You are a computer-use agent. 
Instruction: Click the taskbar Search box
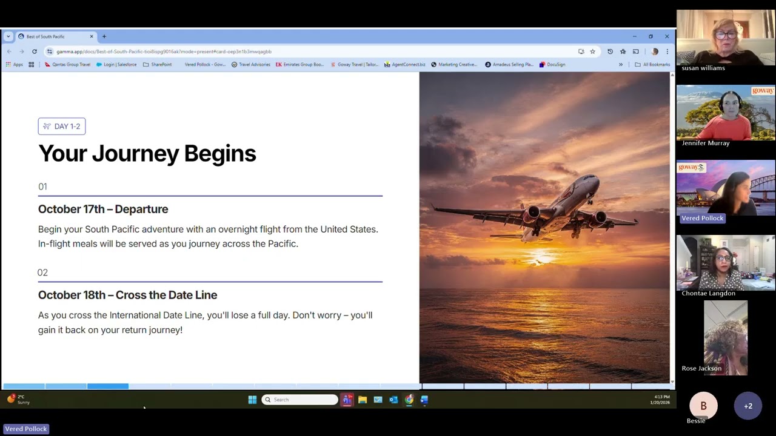[299, 400]
